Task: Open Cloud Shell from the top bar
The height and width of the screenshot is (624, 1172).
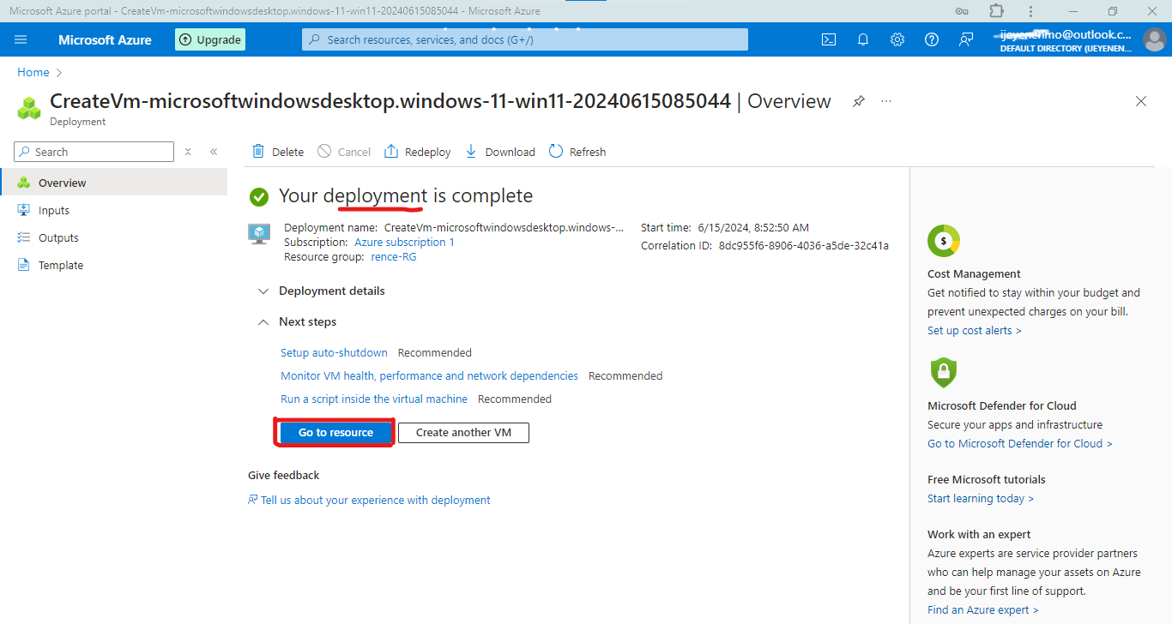Action: tap(829, 39)
